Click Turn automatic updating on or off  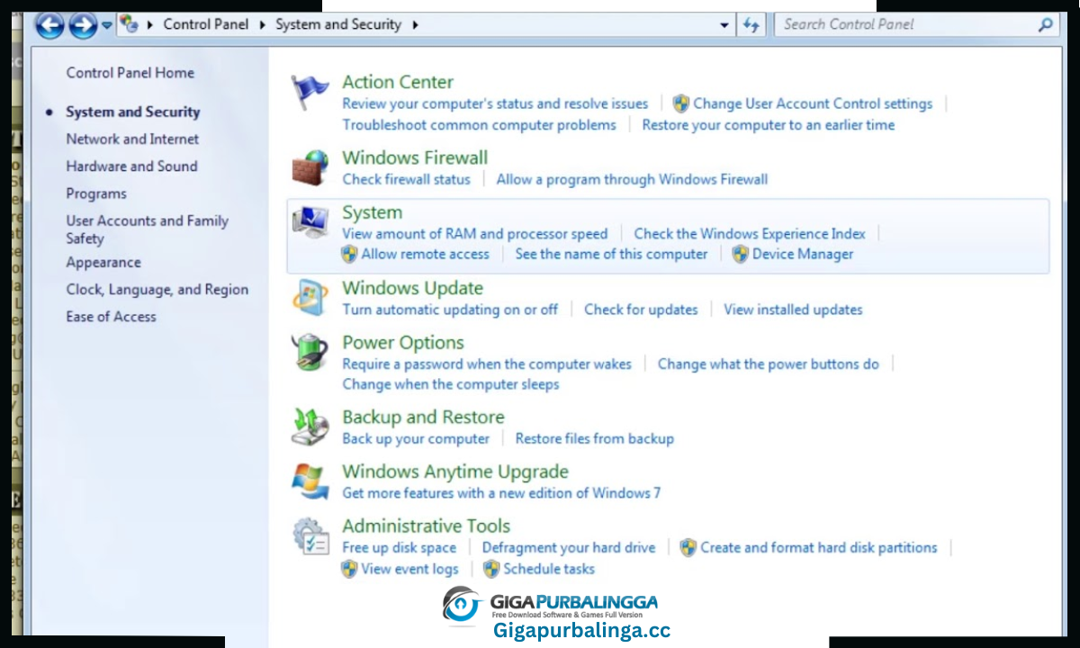point(450,310)
